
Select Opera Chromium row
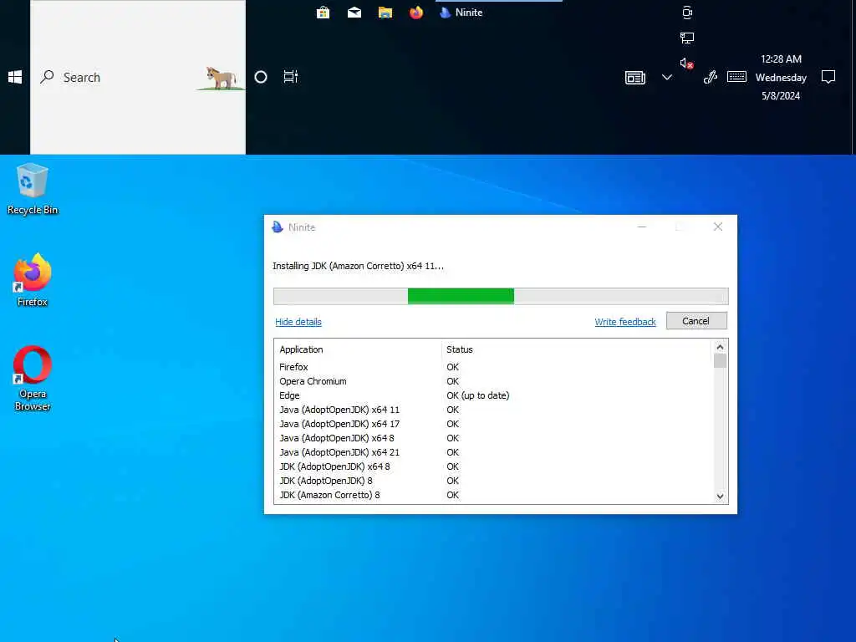point(494,381)
